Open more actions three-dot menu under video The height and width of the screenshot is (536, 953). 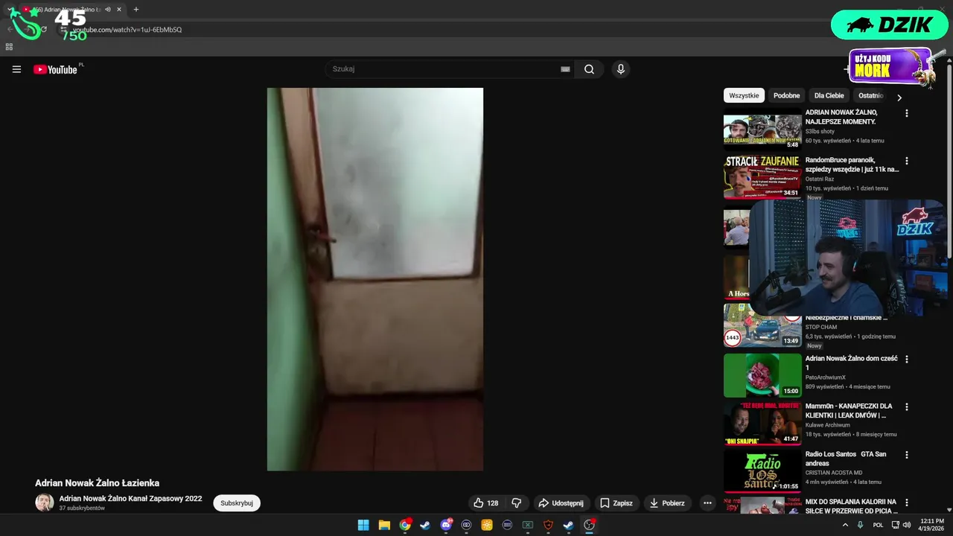pyautogui.click(x=707, y=503)
